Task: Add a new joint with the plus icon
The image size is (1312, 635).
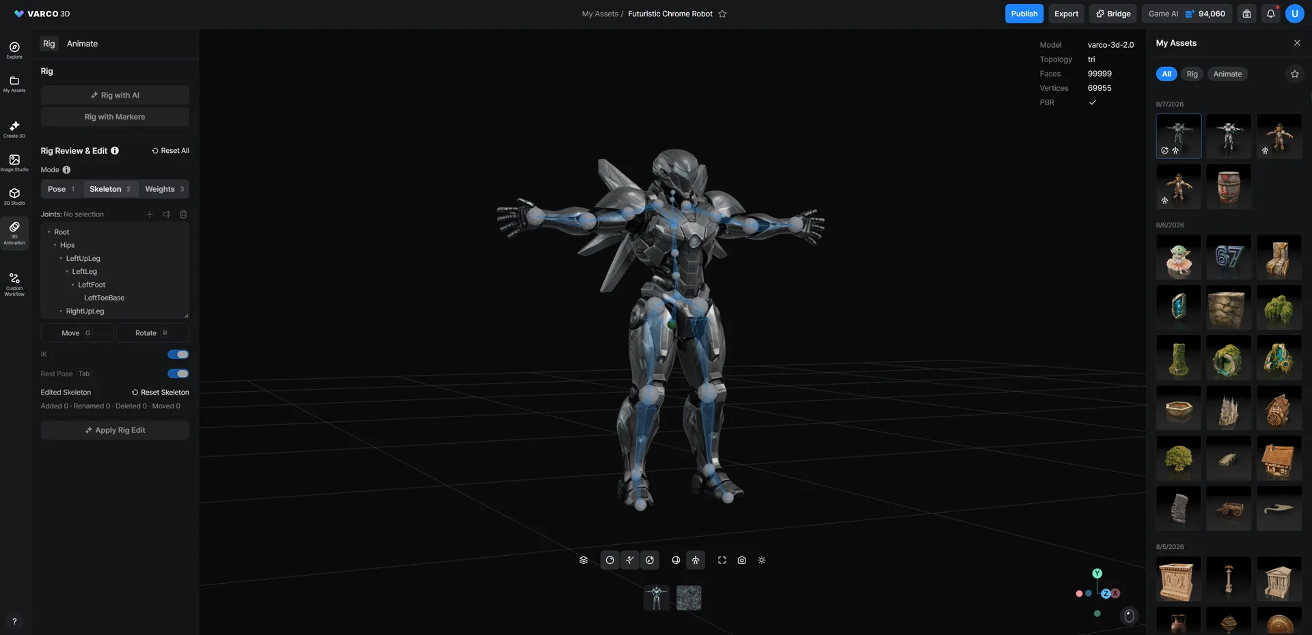Action: 150,214
